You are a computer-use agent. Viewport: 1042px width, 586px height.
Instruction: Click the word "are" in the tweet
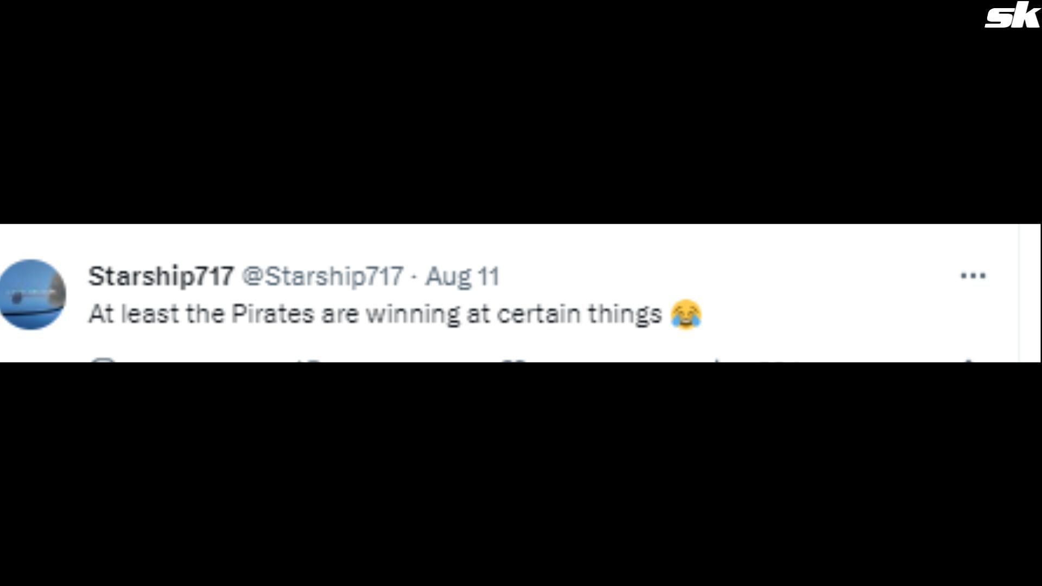click(339, 314)
